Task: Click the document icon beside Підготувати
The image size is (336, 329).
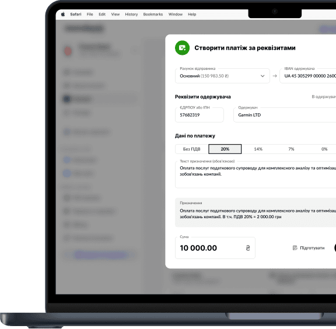Action: pyautogui.click(x=295, y=248)
